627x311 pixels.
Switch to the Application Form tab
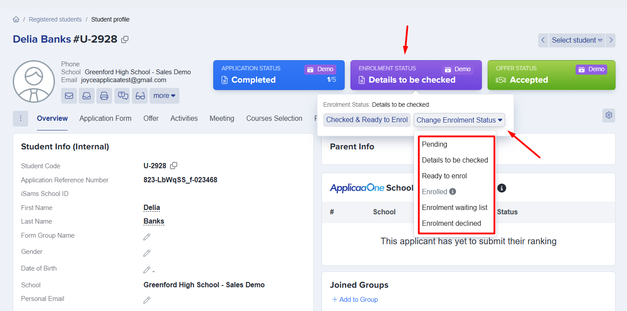(x=106, y=118)
